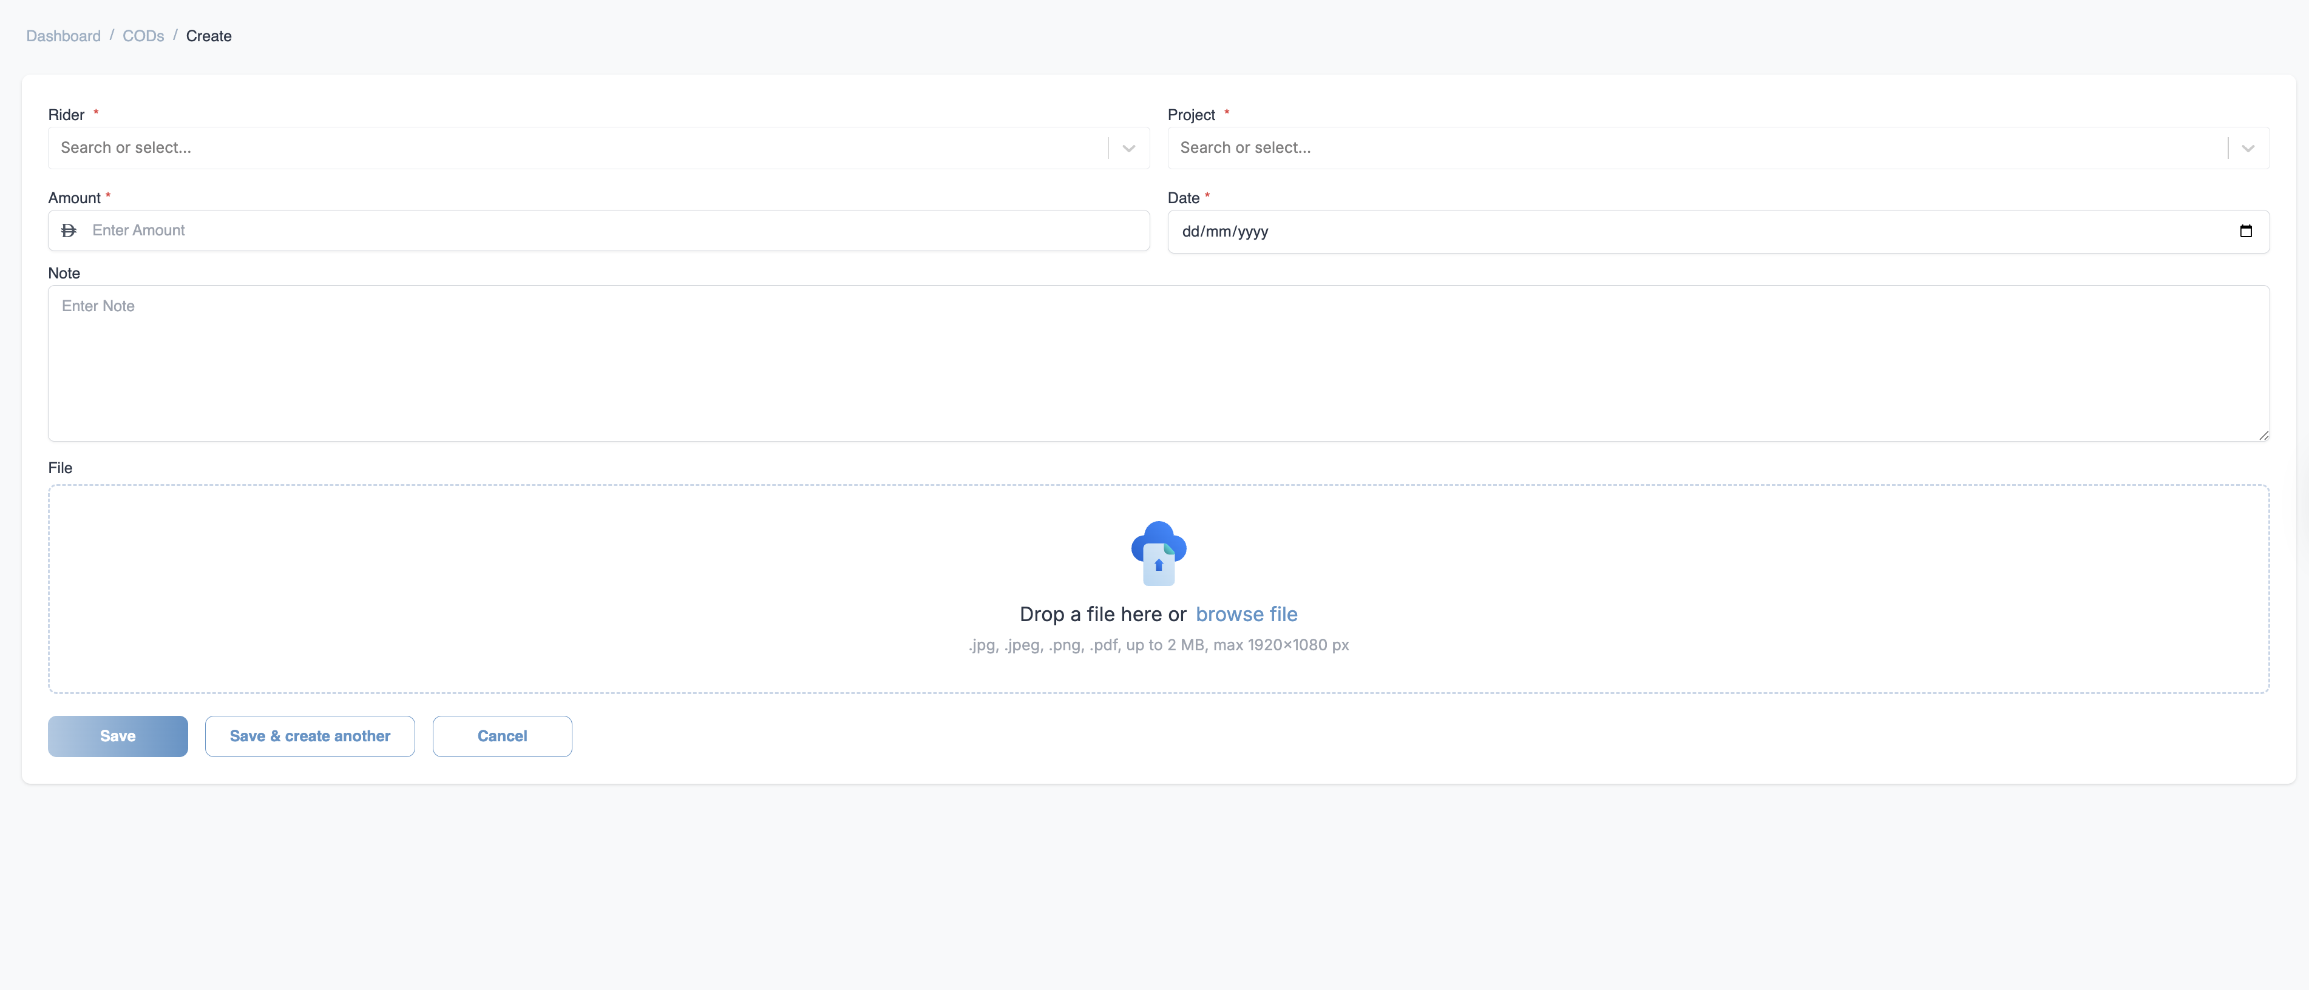Image resolution: width=2309 pixels, height=990 pixels.
Task: Click the cloud upload icon
Action: (x=1158, y=553)
